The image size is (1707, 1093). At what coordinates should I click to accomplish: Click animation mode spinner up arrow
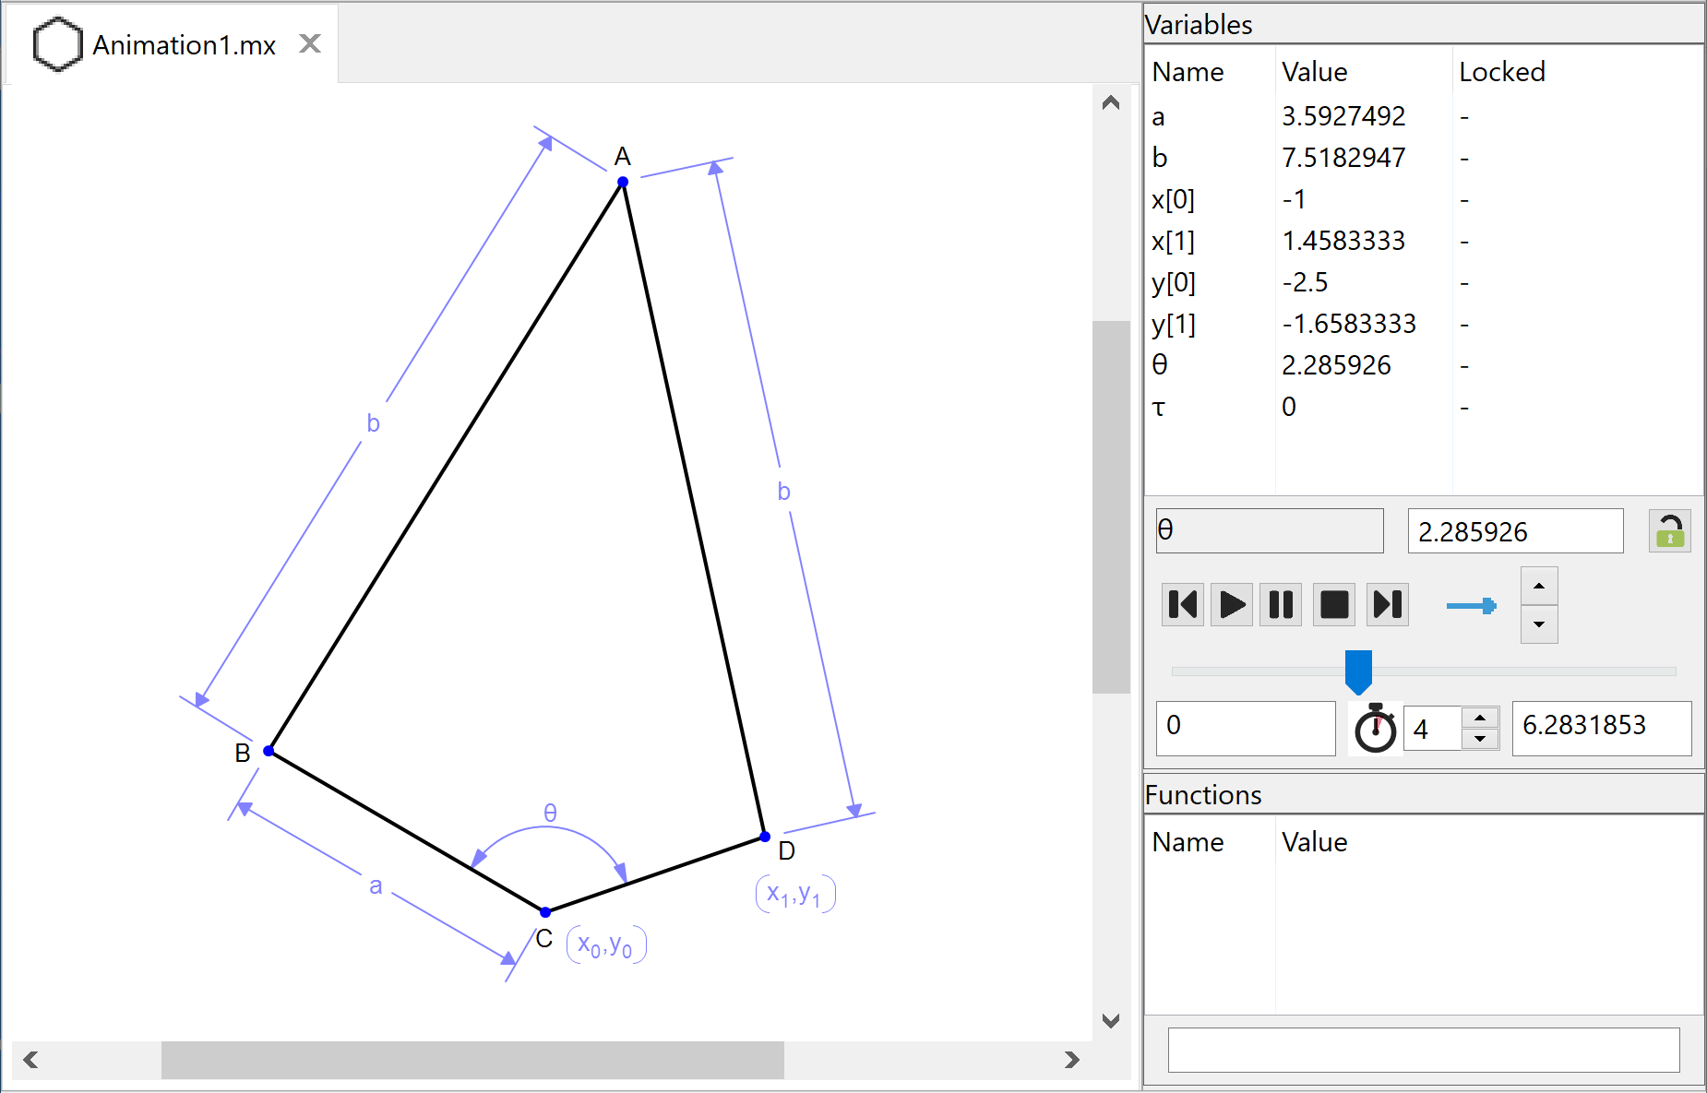(x=1539, y=587)
